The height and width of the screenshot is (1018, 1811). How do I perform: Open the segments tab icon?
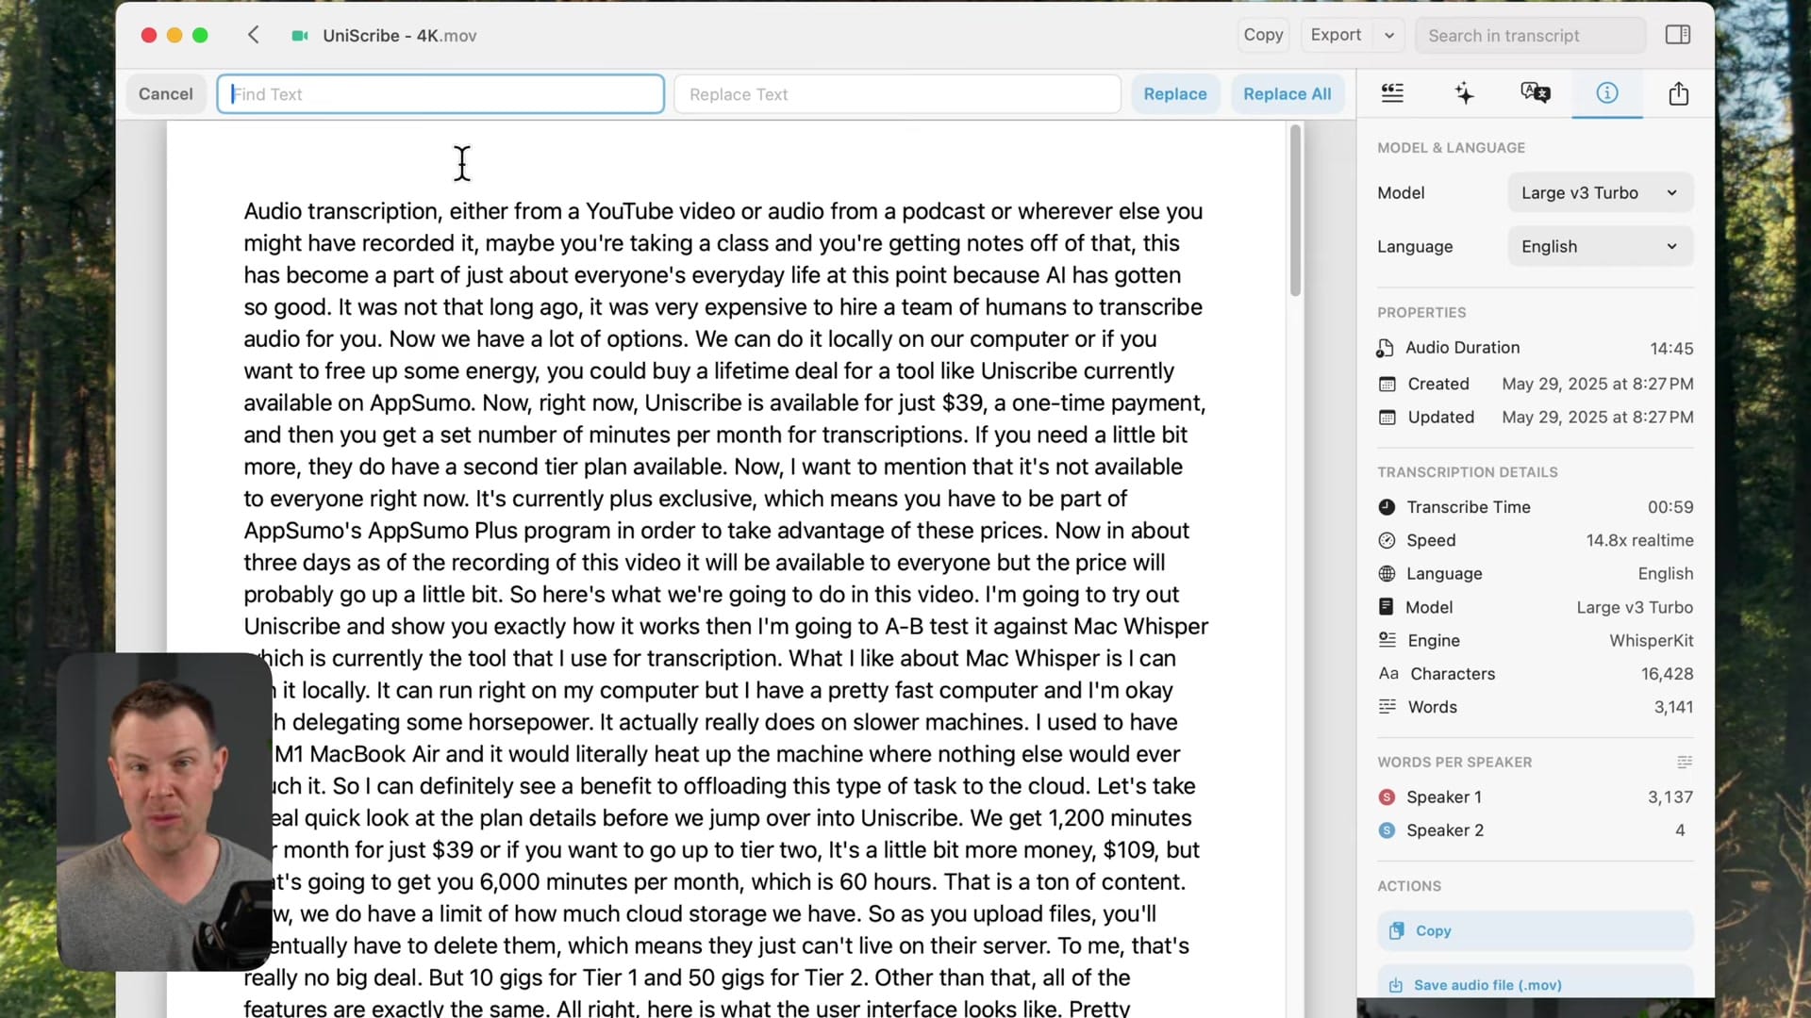tap(1392, 92)
